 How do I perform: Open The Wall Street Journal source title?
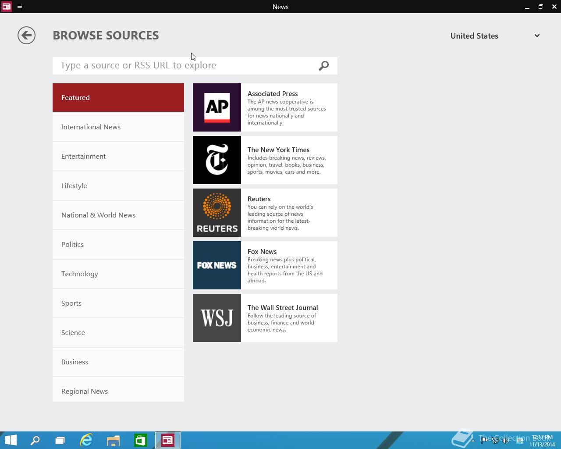(x=283, y=308)
